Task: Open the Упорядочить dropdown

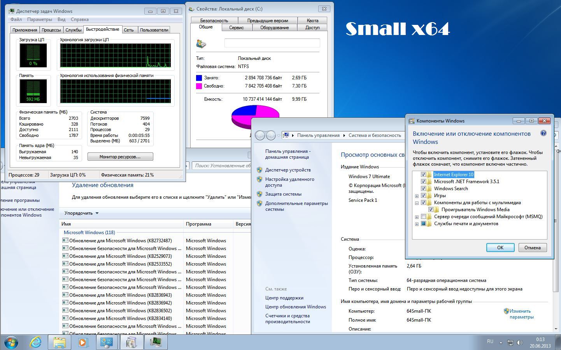Action: [x=81, y=213]
